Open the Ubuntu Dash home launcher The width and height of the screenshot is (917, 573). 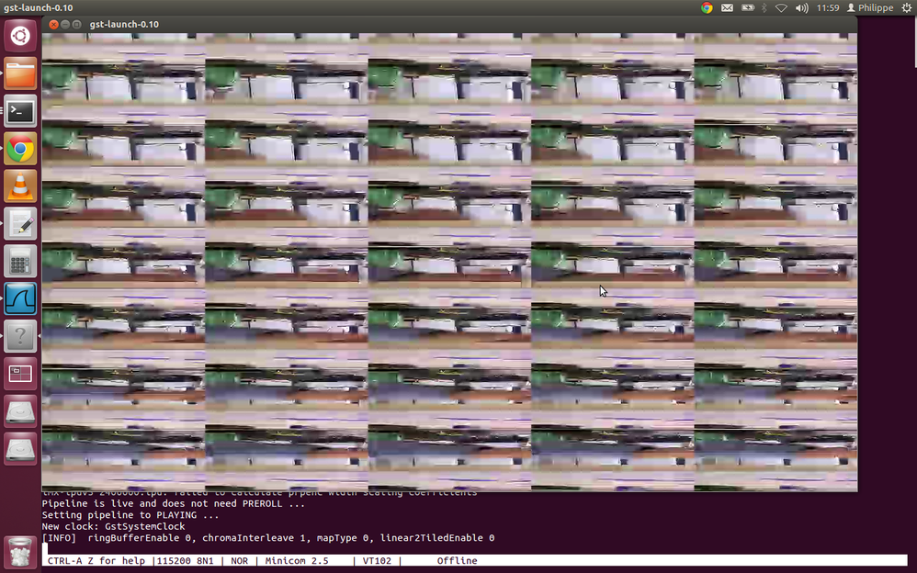(x=20, y=36)
